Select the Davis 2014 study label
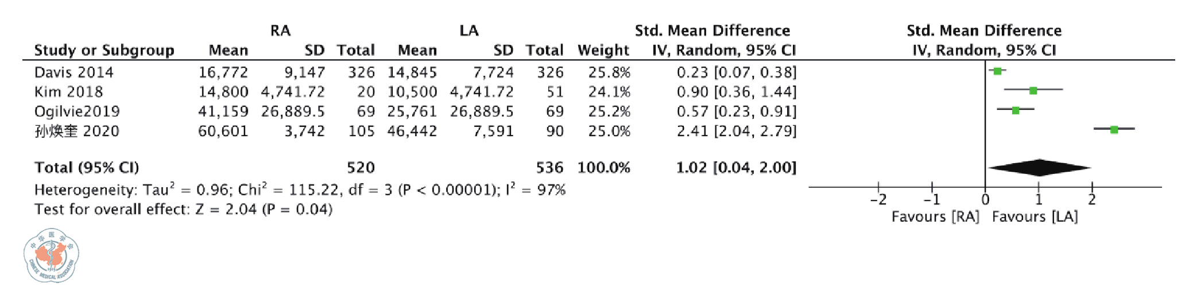This screenshot has height=290, width=1193. [74, 72]
